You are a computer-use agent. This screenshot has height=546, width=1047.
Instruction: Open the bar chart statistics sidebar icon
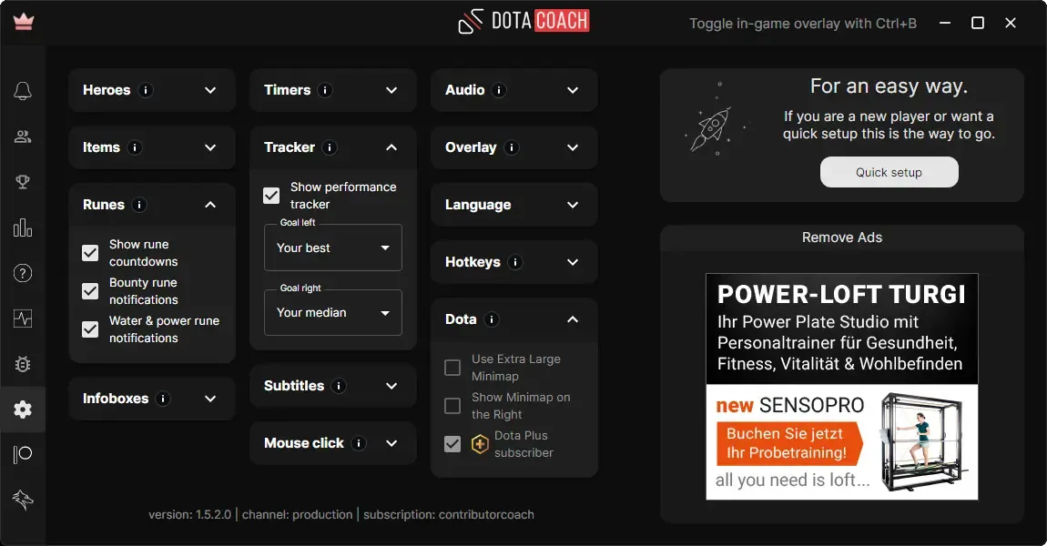pos(23,227)
